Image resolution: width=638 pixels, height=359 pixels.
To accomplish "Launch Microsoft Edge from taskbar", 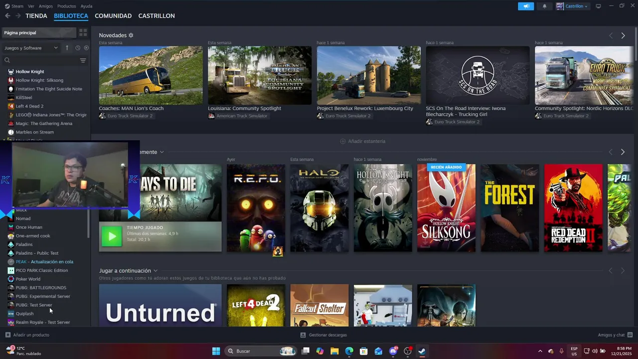I will (349, 351).
